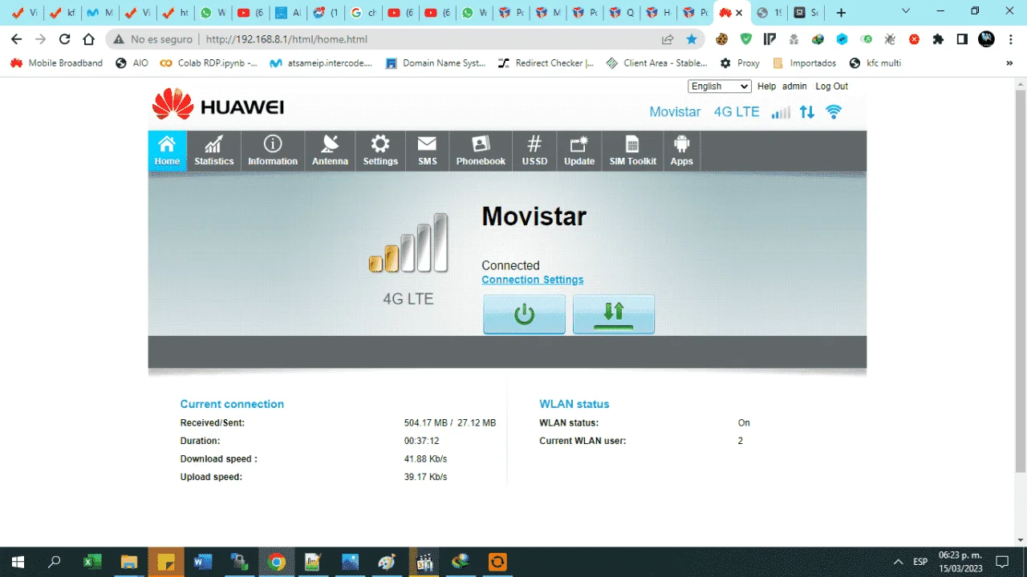This screenshot has width=1027, height=577.
Task: Click the Wi-Fi status icon in header
Action: coord(834,112)
